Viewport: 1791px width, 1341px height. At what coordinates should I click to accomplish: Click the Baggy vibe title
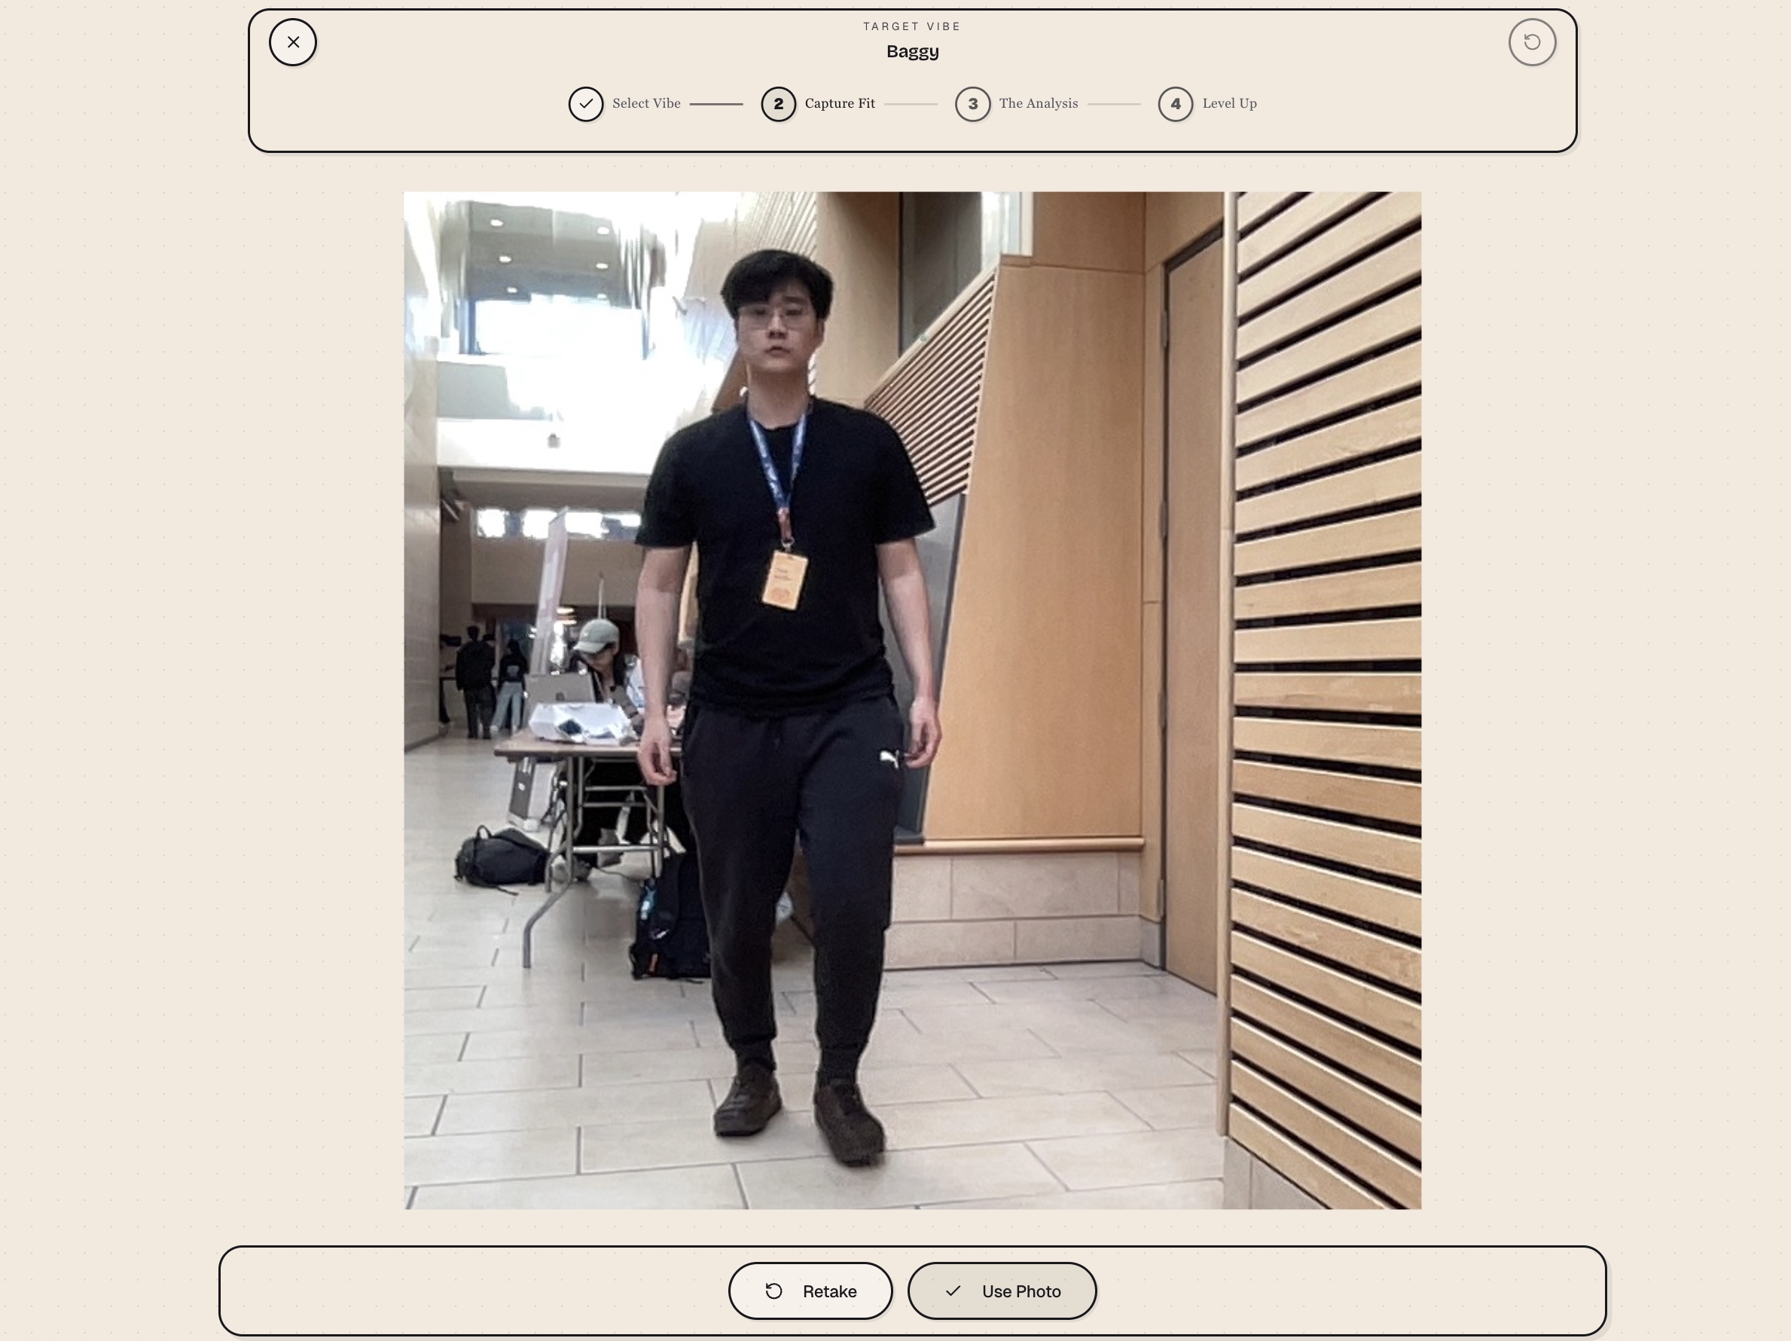(913, 52)
